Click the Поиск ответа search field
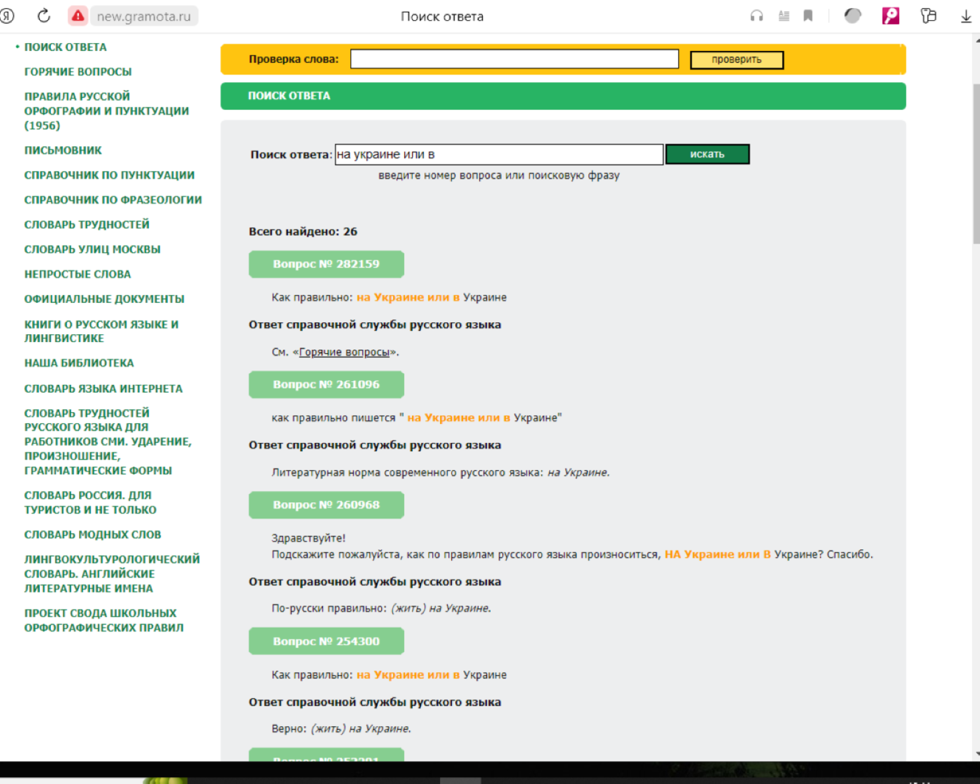 [x=499, y=154]
